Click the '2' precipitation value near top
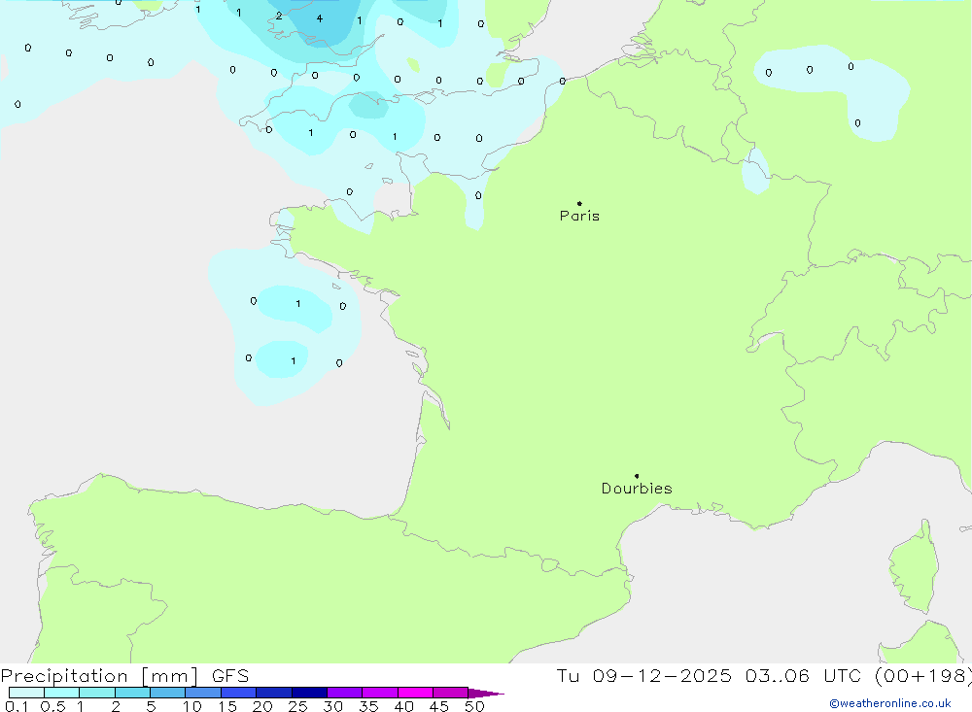The width and height of the screenshot is (972, 712). (x=279, y=16)
